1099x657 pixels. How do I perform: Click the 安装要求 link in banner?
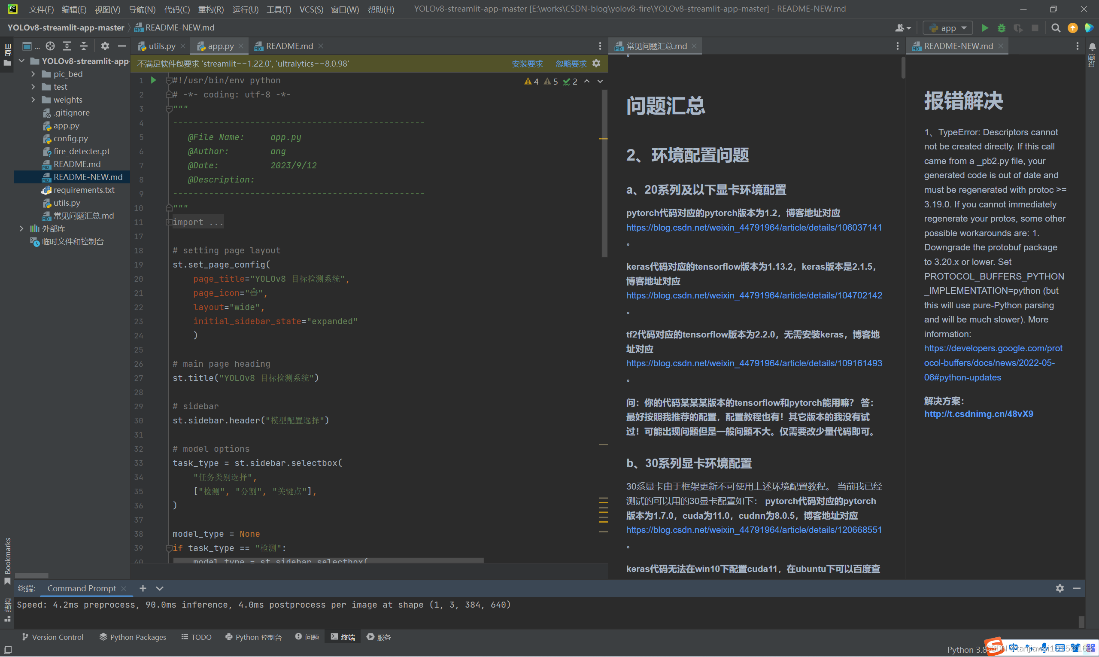click(x=527, y=64)
